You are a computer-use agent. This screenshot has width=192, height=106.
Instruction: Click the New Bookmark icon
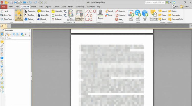click(x=22, y=34)
